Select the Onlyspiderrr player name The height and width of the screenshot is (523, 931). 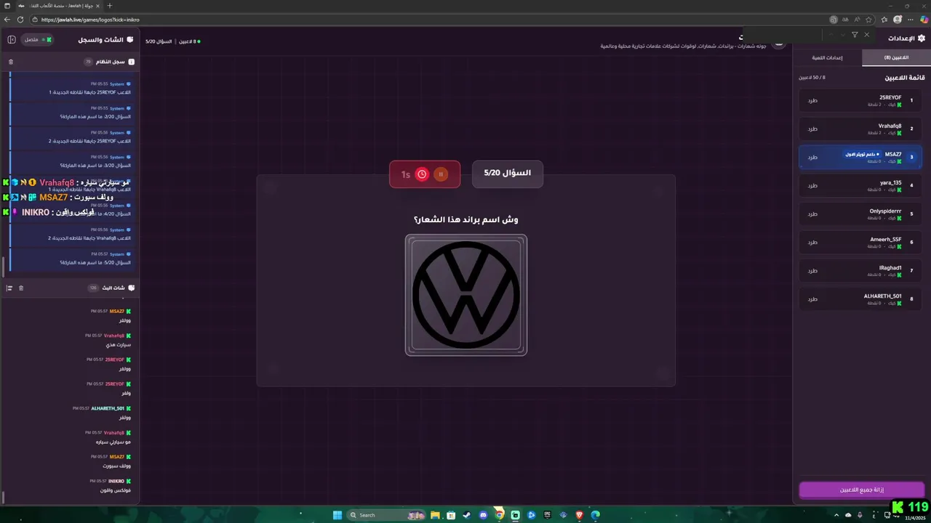coord(885,211)
